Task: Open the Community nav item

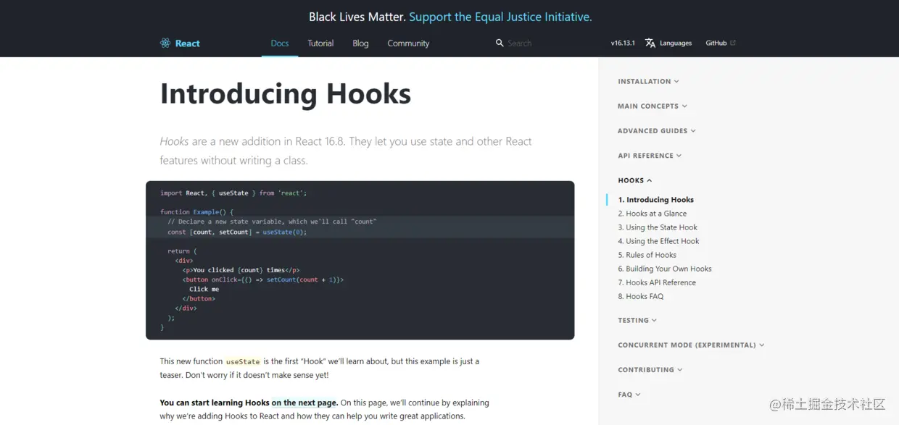Action: [x=408, y=43]
